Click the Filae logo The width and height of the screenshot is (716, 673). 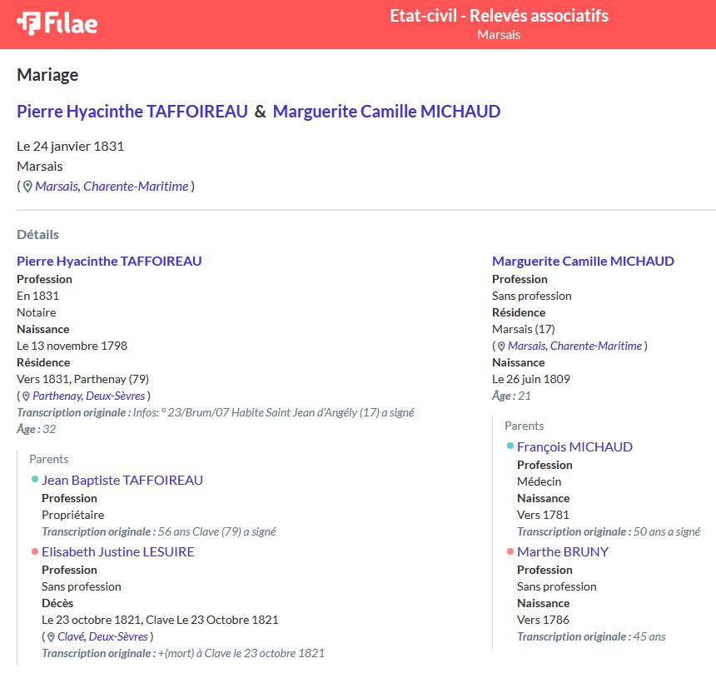(x=57, y=24)
